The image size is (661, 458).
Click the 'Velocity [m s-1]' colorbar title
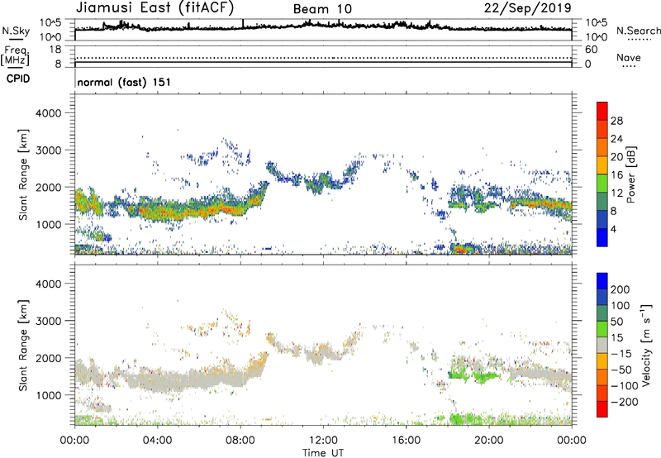point(646,345)
